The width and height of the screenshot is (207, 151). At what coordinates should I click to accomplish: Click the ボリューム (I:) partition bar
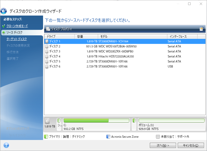click(171, 120)
